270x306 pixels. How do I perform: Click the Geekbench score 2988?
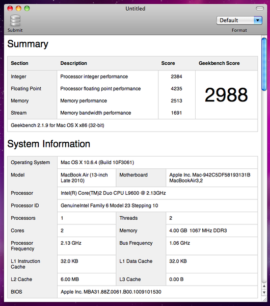[x=226, y=95]
